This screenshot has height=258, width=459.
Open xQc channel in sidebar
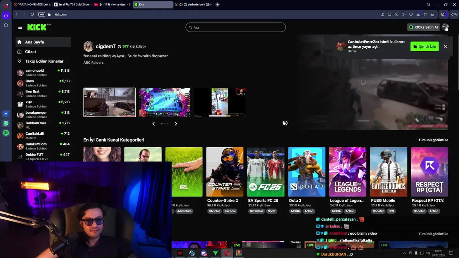[x=43, y=104]
